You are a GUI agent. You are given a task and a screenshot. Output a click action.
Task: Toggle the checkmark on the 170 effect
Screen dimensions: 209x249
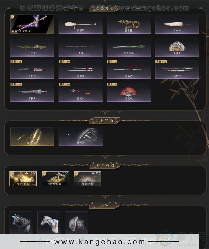(x=76, y=174)
